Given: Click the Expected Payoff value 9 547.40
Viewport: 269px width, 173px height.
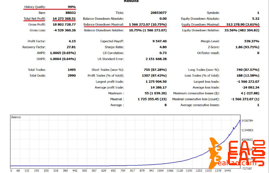Looking at the screenshot, I should pos(160,41).
